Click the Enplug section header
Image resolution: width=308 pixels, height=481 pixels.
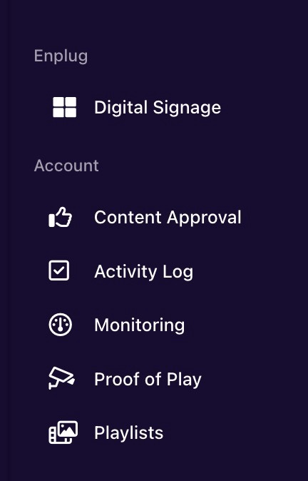point(61,56)
